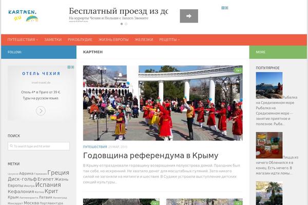
Task: Open the palm tree popular thumbnail
Action: click(269, 193)
